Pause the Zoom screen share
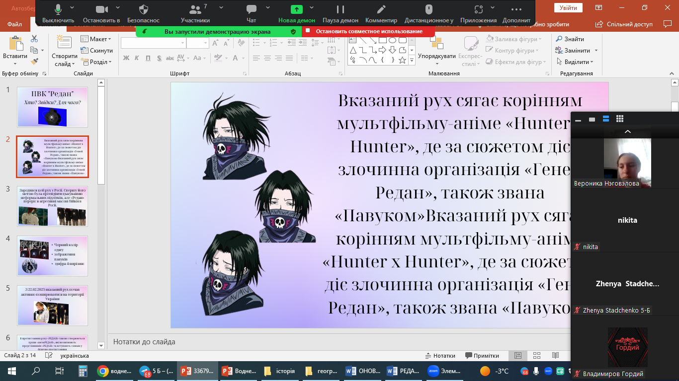 [x=340, y=12]
